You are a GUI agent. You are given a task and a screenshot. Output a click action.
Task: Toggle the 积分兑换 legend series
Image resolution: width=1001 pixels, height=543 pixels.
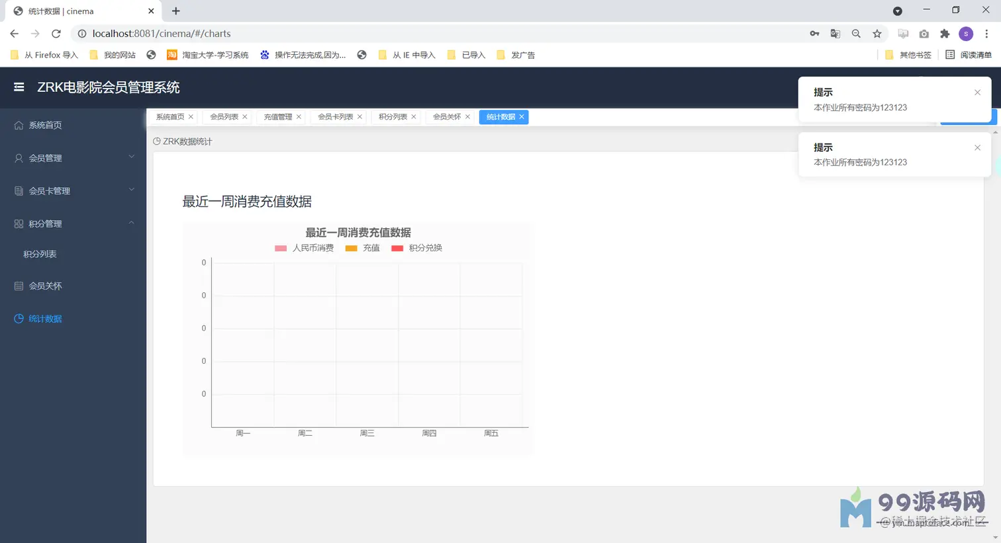[416, 248]
